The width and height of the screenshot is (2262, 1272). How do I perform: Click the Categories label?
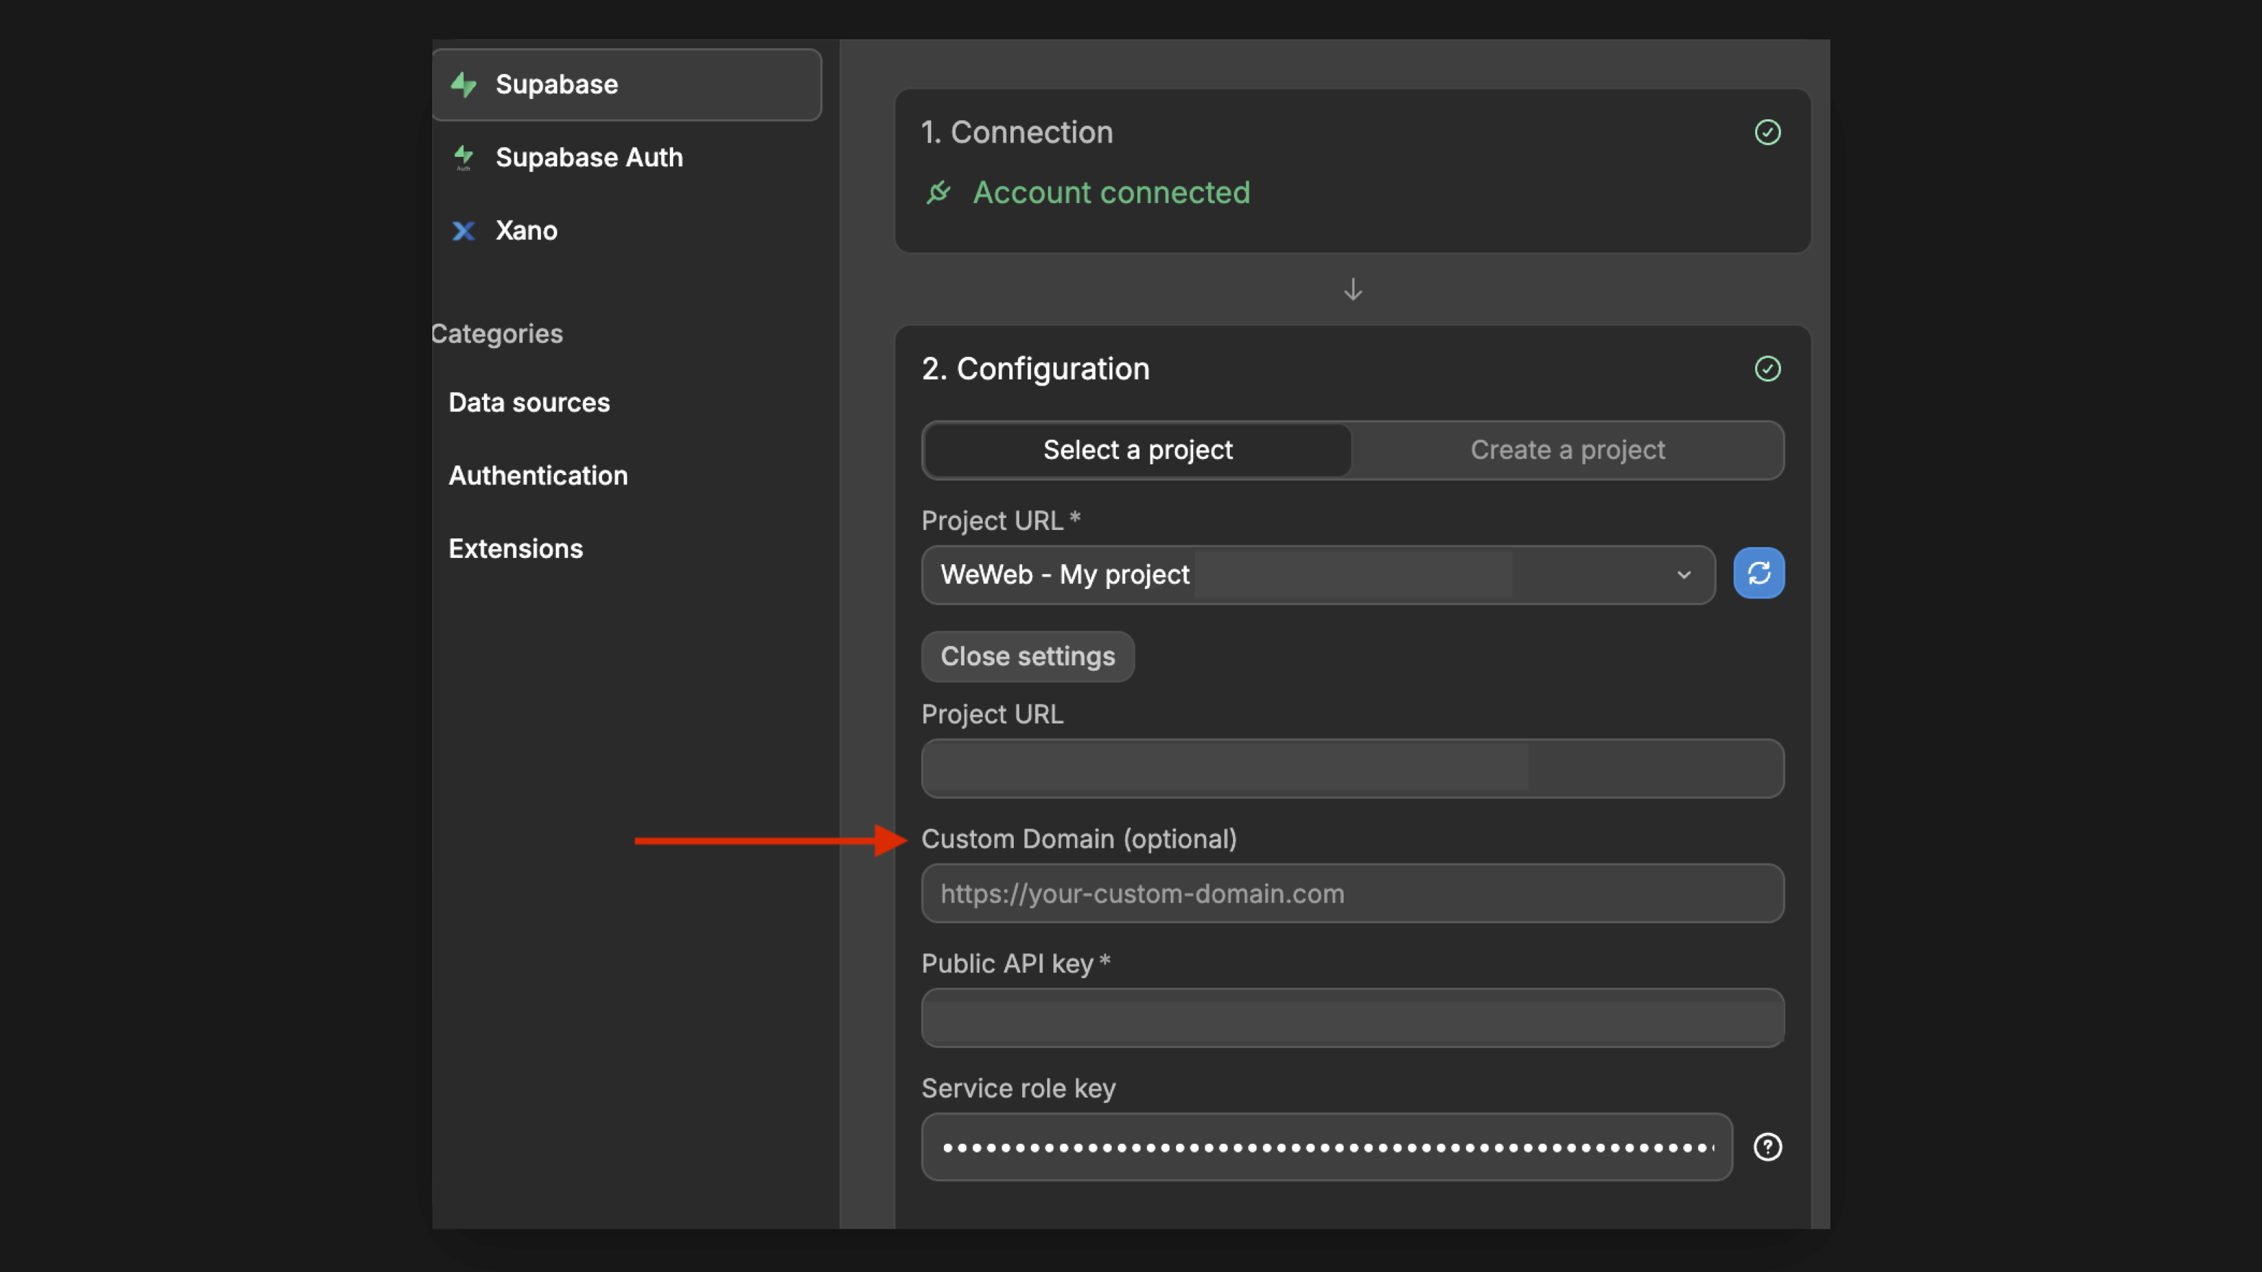[x=497, y=334]
